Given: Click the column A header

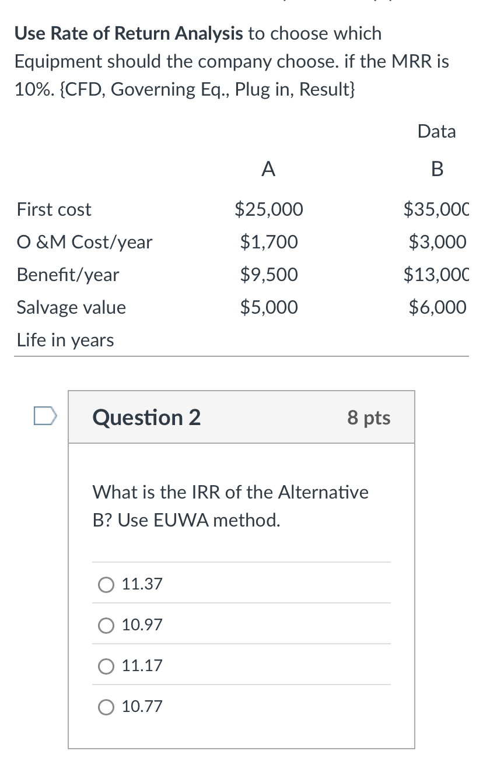Looking at the screenshot, I should [x=268, y=169].
